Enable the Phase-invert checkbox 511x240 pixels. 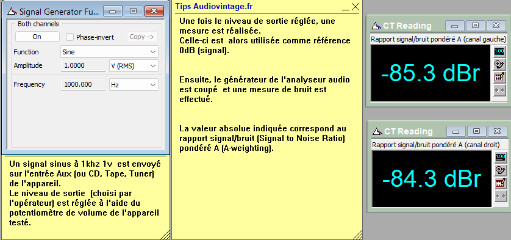pos(70,37)
